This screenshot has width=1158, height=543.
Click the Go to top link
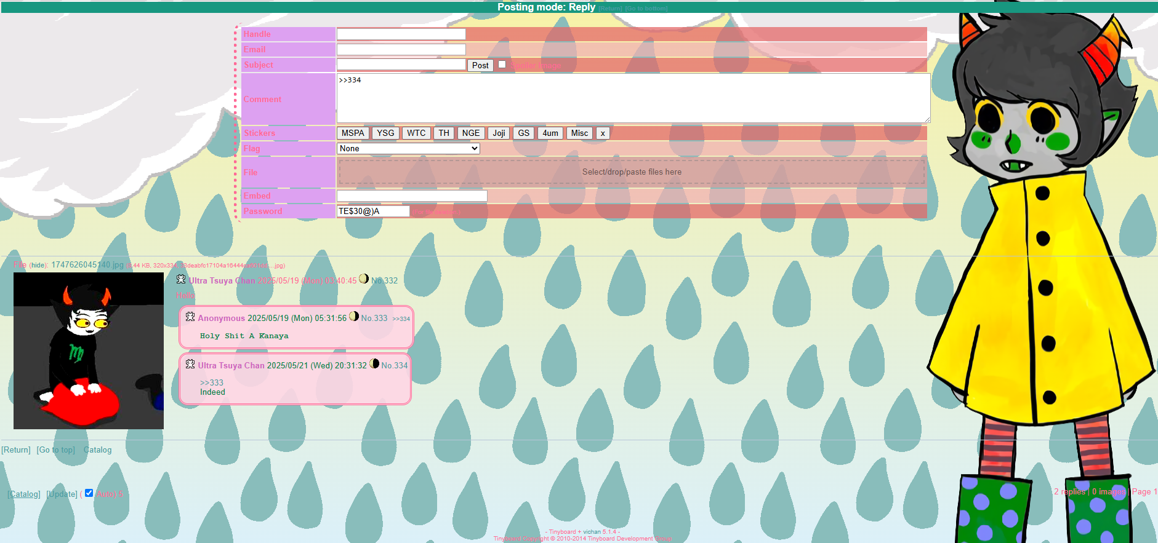56,450
